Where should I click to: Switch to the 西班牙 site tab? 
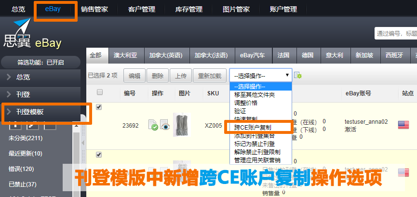click(395, 55)
